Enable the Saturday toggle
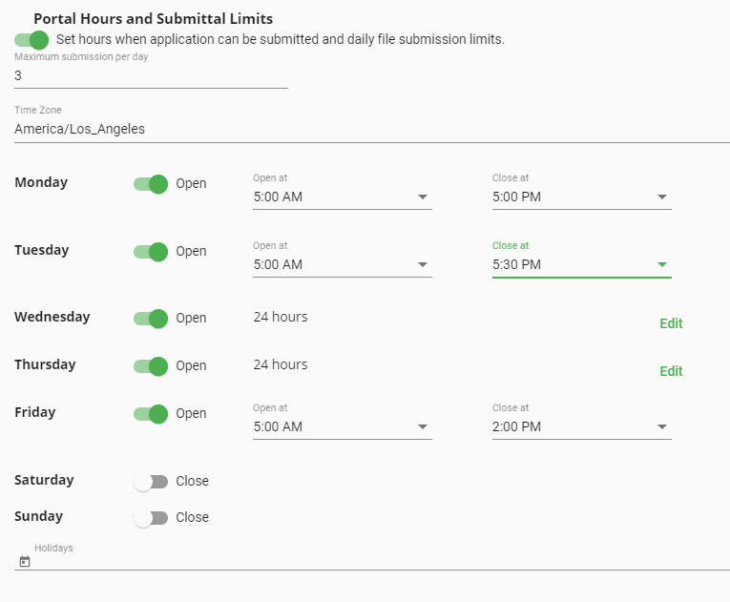This screenshot has height=602, width=730. click(x=151, y=482)
